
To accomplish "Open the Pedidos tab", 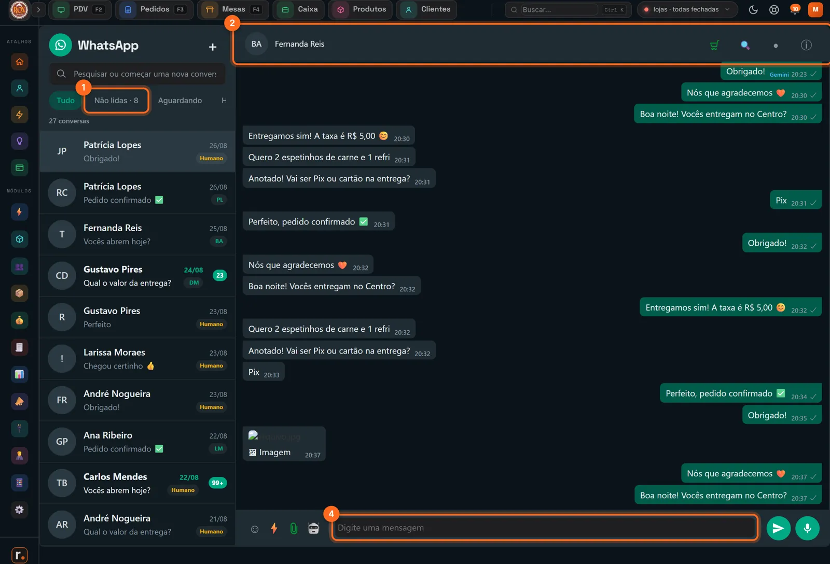I will (154, 9).
